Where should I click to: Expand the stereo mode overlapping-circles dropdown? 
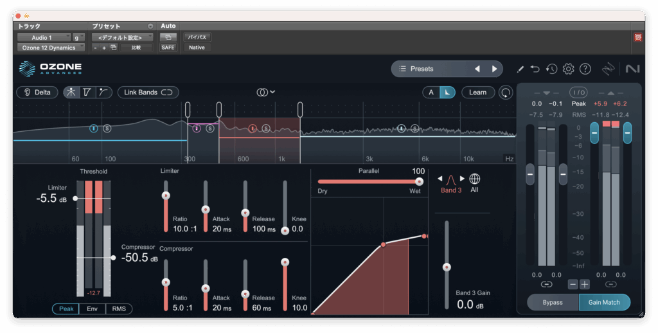(265, 93)
